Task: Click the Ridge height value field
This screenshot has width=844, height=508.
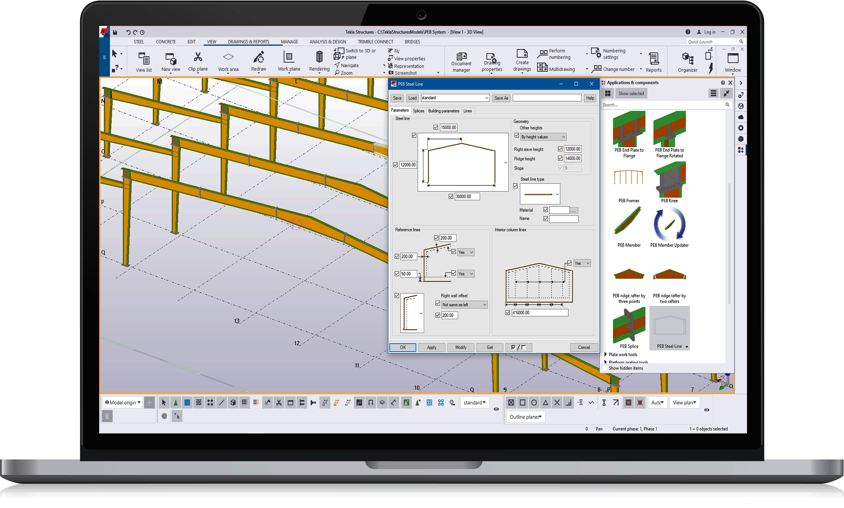Action: tap(573, 158)
